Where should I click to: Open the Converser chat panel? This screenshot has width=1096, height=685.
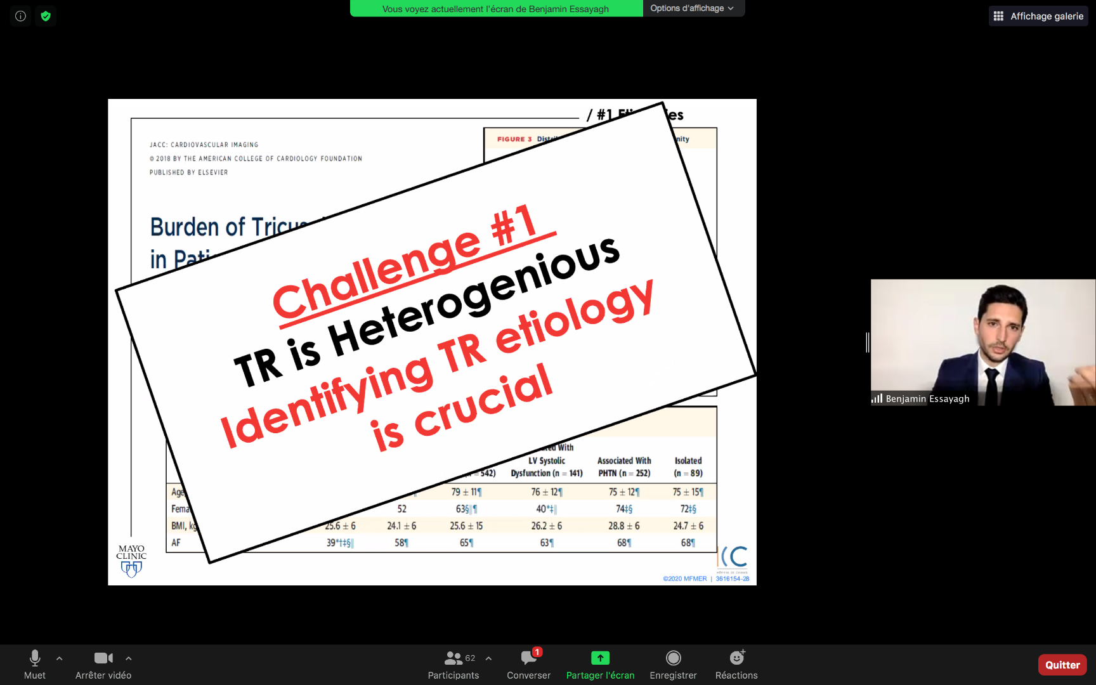528,665
